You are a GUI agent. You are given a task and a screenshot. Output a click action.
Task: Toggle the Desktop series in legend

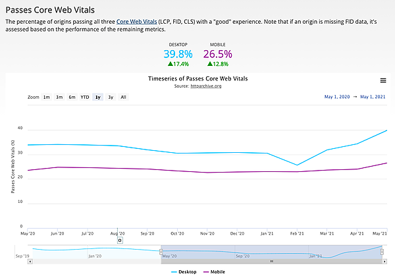[x=185, y=271]
